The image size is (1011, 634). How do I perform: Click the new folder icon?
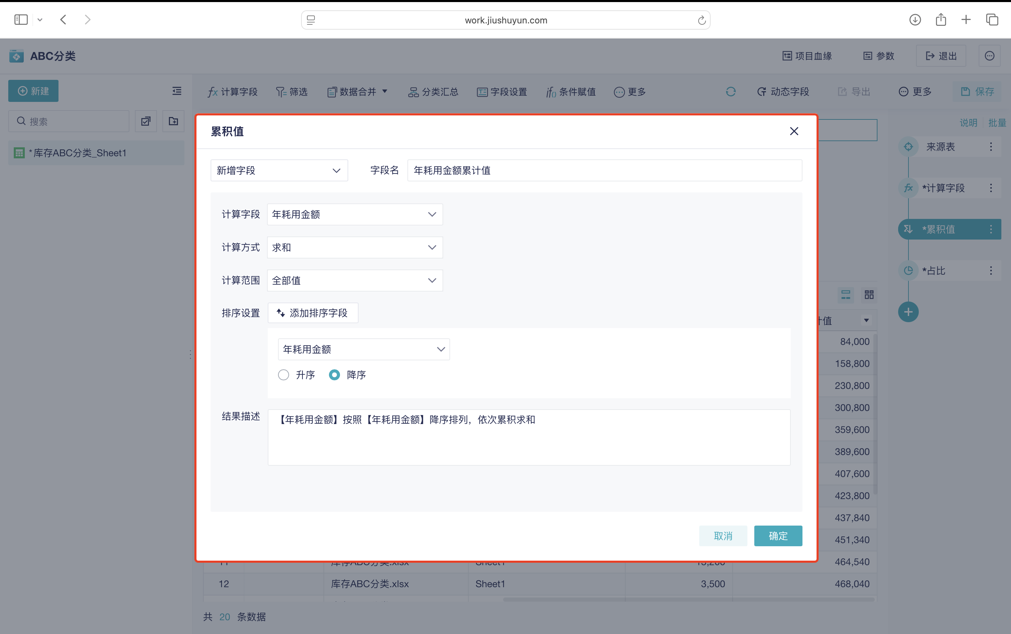pos(173,121)
